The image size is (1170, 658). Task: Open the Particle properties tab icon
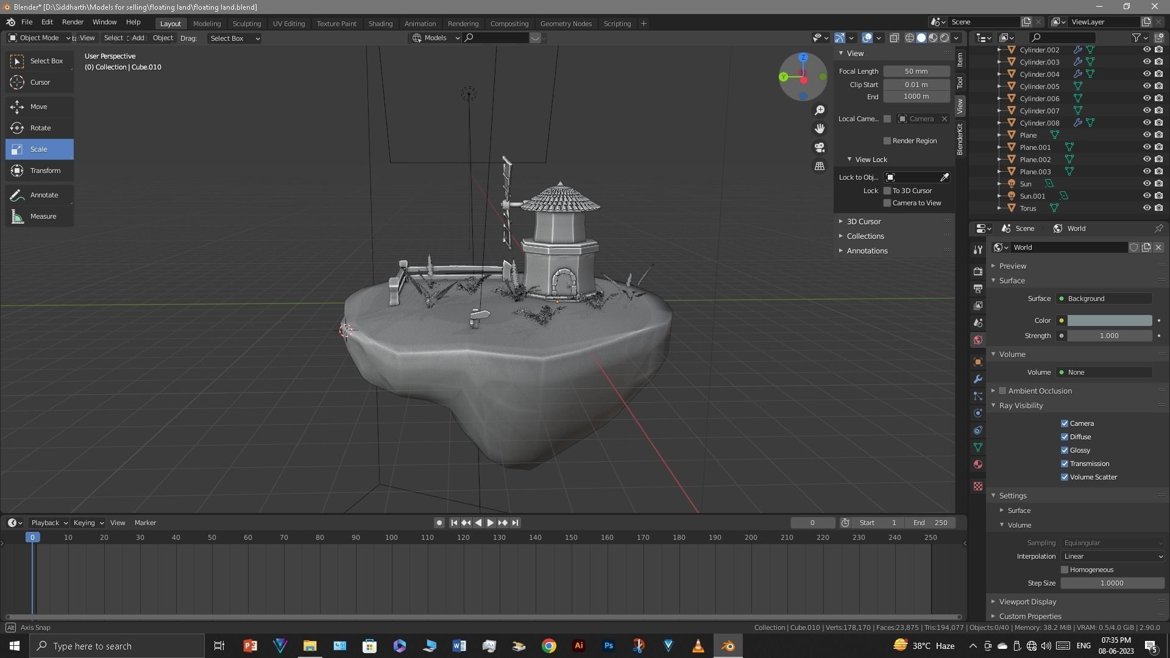pos(978,396)
